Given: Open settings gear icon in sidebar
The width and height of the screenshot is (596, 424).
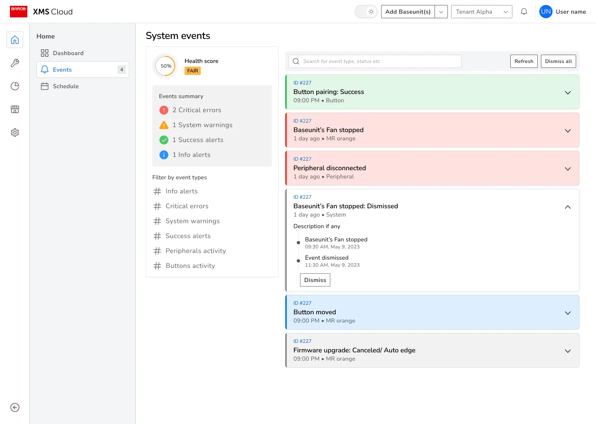Looking at the screenshot, I should (15, 132).
